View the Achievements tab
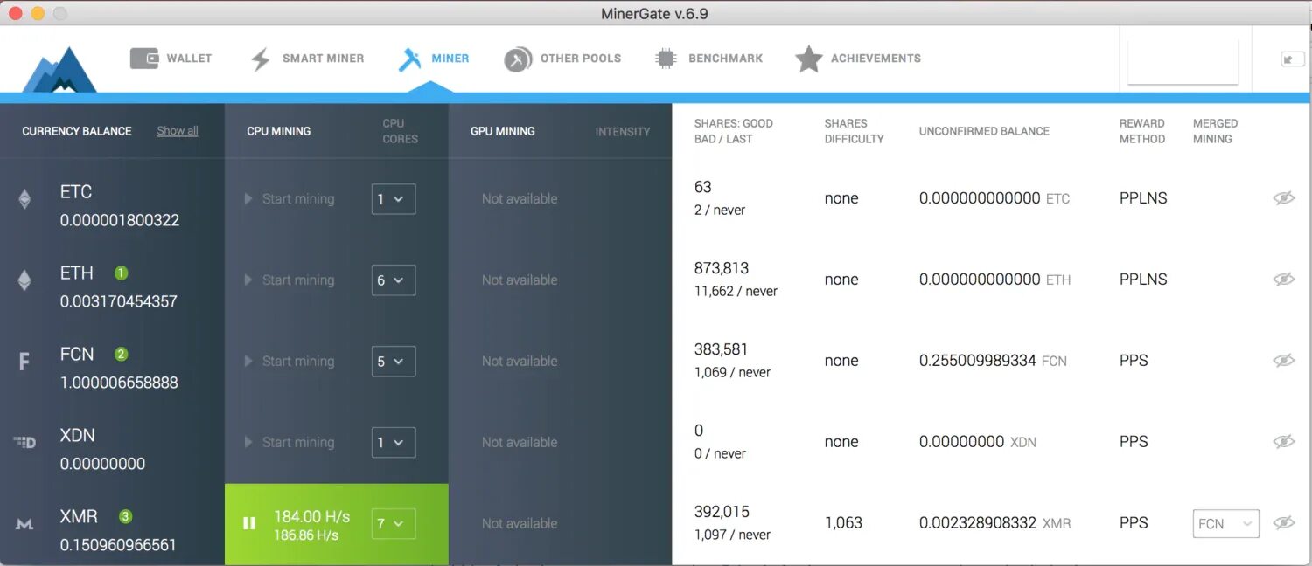1312x566 pixels. tap(858, 59)
